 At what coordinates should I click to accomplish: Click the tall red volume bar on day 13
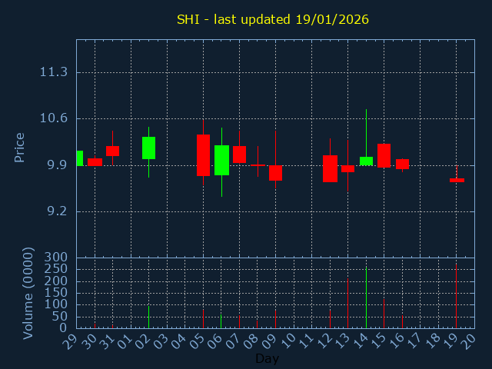(x=347, y=302)
